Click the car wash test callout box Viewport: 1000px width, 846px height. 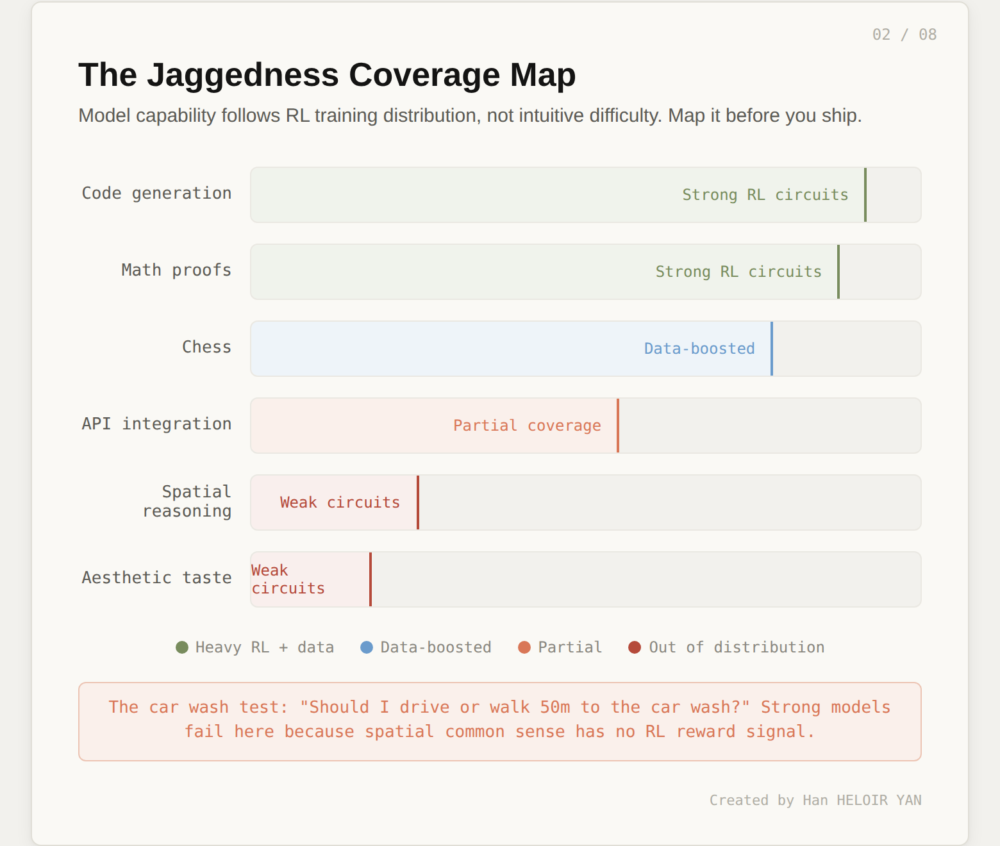tap(500, 722)
